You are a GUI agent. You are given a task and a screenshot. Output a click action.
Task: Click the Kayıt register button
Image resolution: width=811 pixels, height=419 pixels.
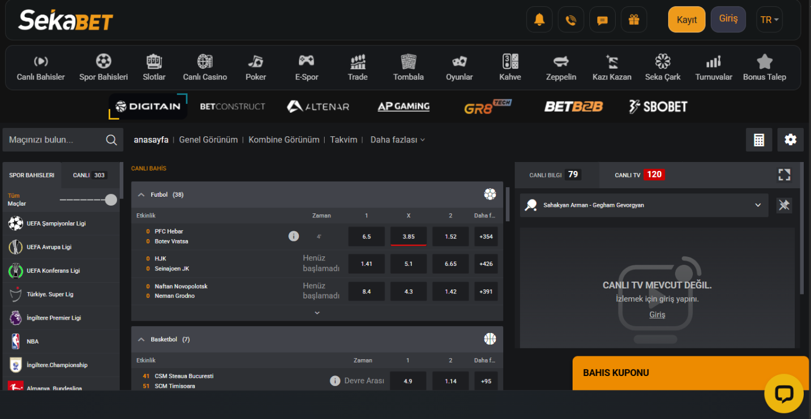click(687, 20)
